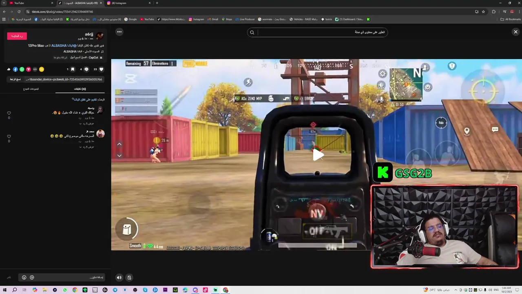The width and height of the screenshot is (522, 294).
Task: Show hidden system tray icons
Action: (x=456, y=290)
